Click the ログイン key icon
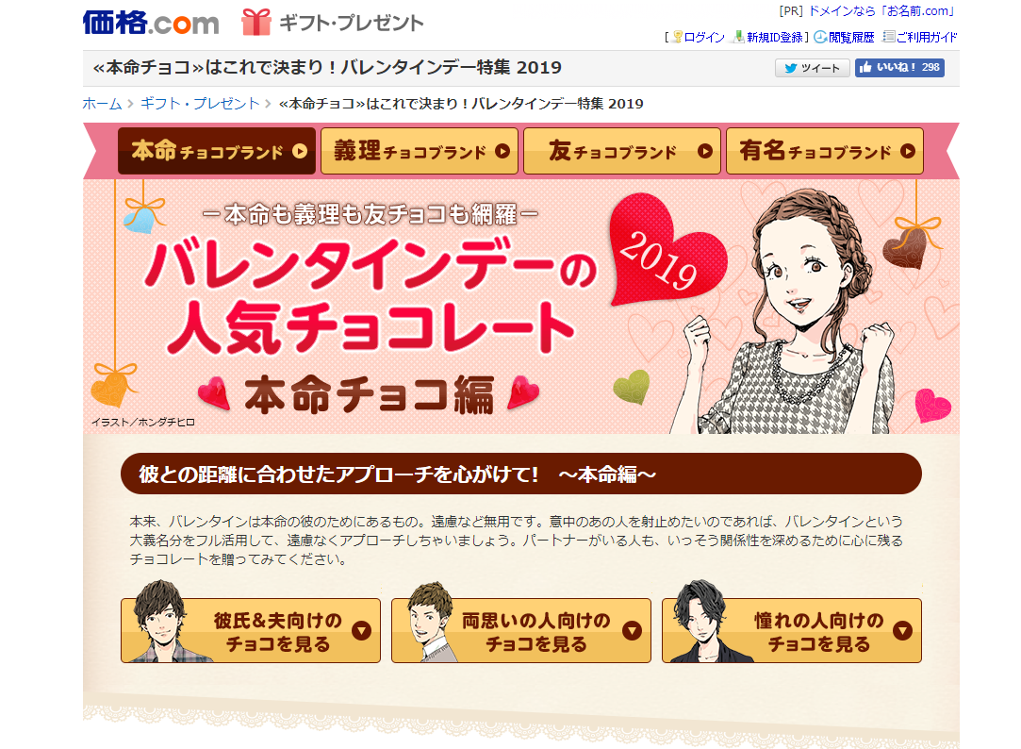1021x749 pixels. point(677,37)
